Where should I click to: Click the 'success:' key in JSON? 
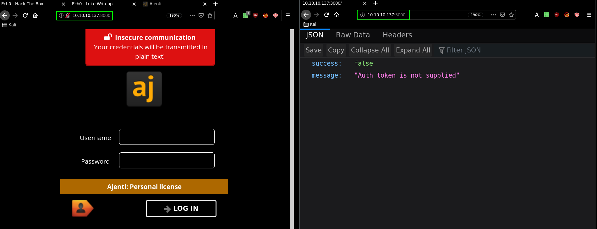click(326, 63)
